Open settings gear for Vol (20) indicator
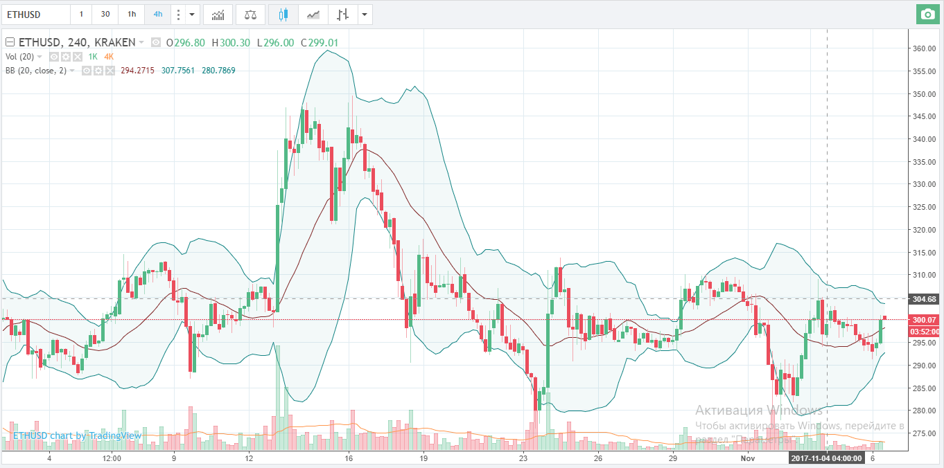Screen dimensions: 944x468 66,57
